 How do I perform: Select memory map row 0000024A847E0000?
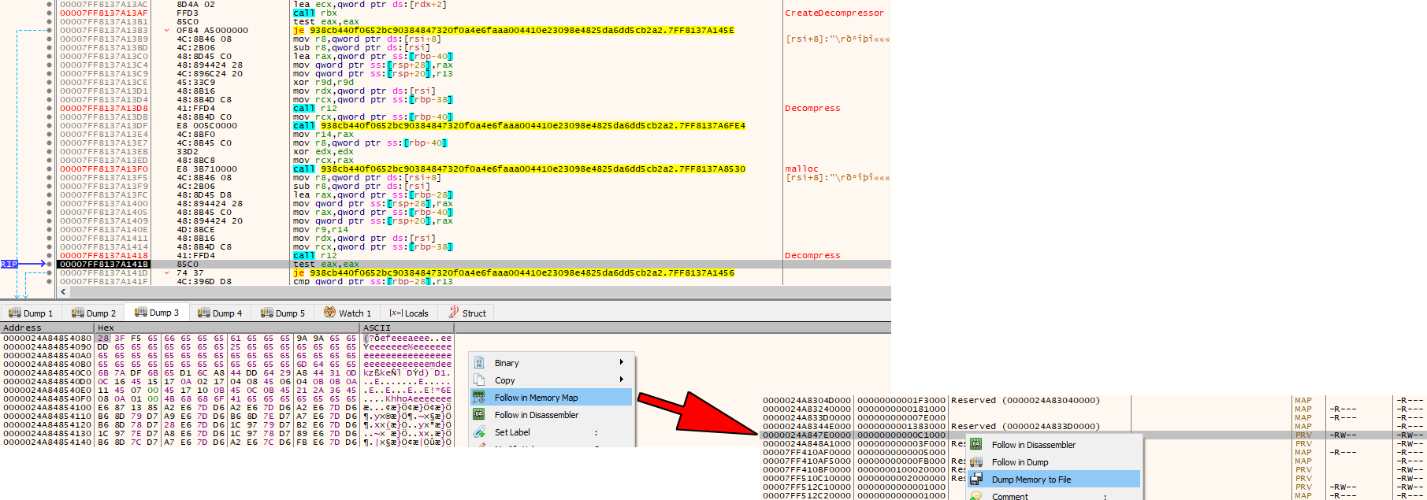coord(807,435)
